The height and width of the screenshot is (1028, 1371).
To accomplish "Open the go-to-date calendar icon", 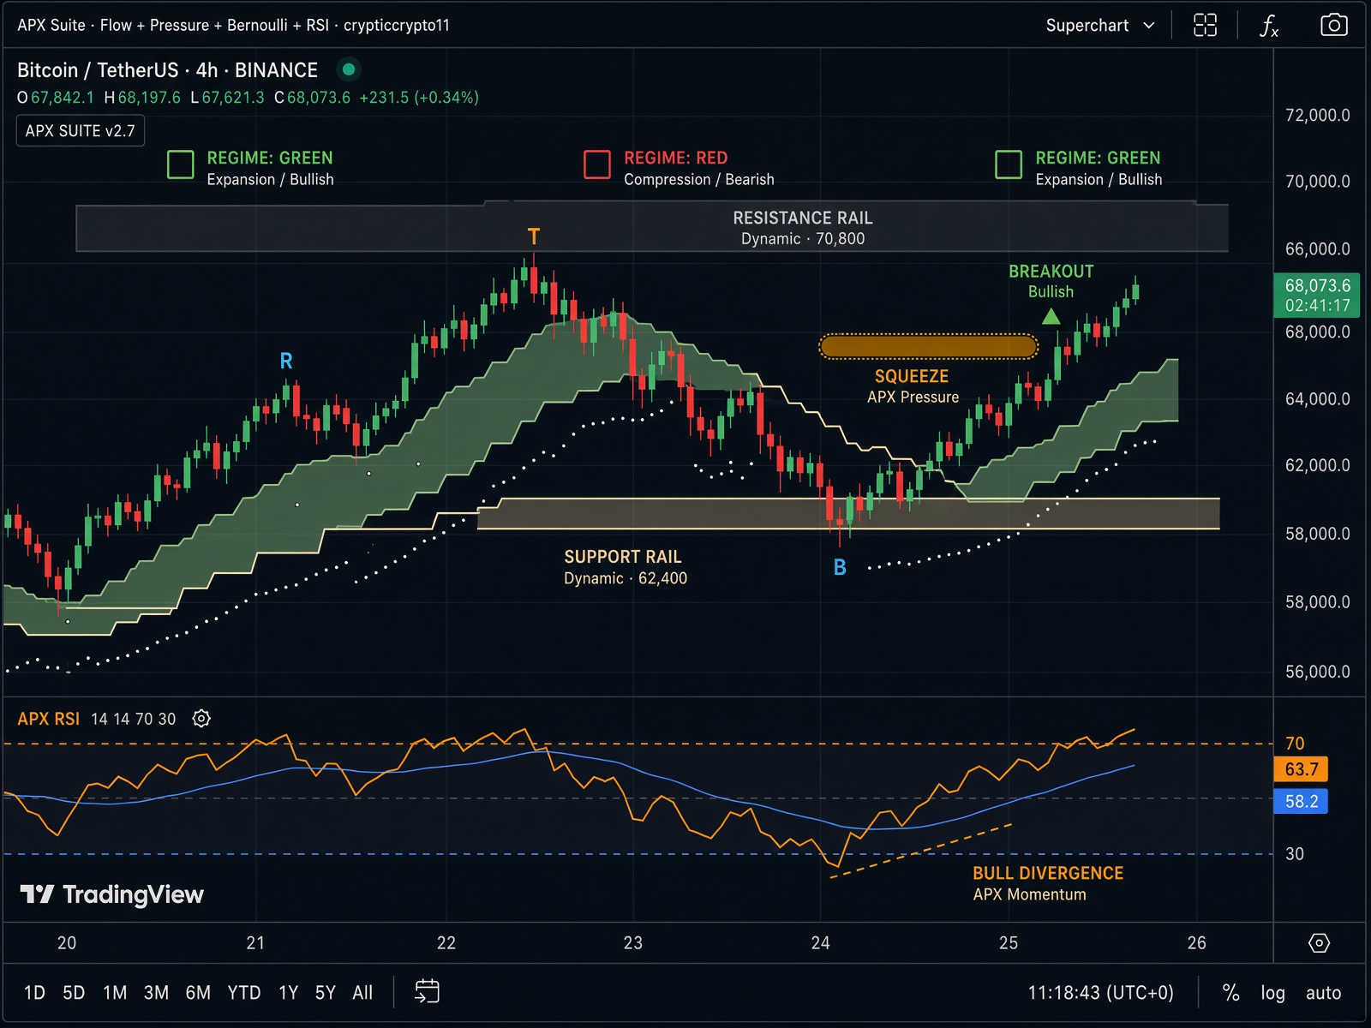I will coord(427,992).
